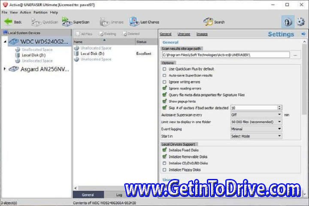Open the Action menu
Screen dimensions: 309x206
[25, 12]
